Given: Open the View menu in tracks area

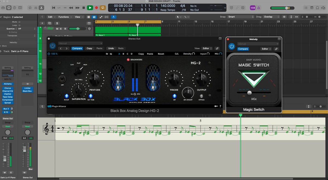Looking at the screenshot, I should (79, 17).
